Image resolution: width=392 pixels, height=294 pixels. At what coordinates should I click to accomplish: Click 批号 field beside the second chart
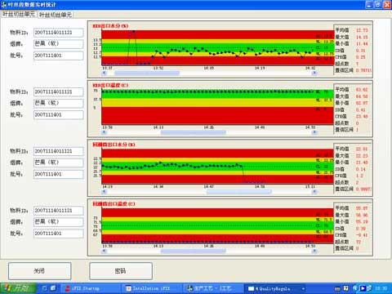[59, 115]
